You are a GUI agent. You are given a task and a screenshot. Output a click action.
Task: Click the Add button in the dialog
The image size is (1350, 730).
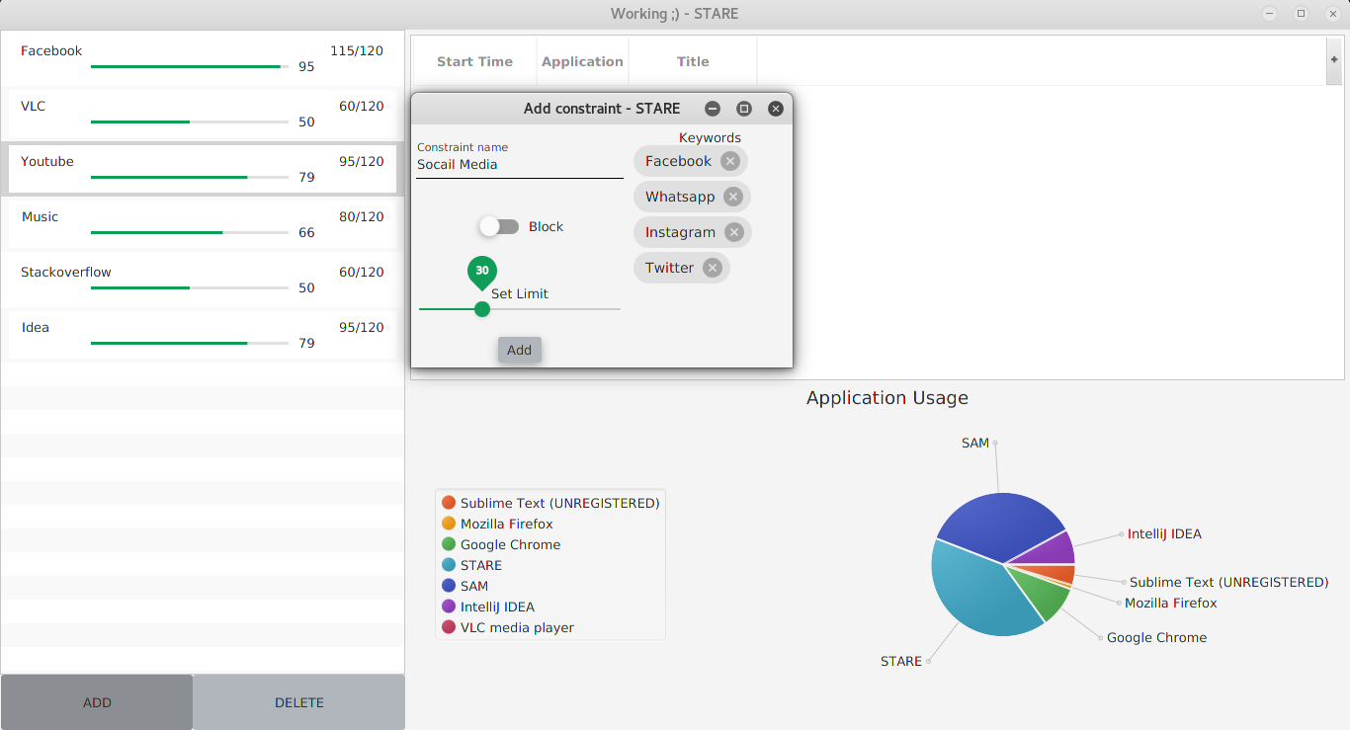[x=519, y=350]
